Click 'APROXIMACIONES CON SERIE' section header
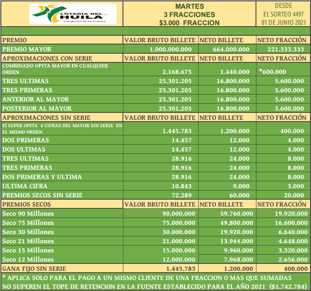The width and height of the screenshot is (311, 291). 47,58
